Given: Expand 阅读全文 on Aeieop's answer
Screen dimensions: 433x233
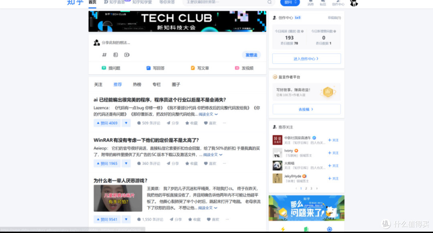Looking at the screenshot, I should [x=212, y=154].
